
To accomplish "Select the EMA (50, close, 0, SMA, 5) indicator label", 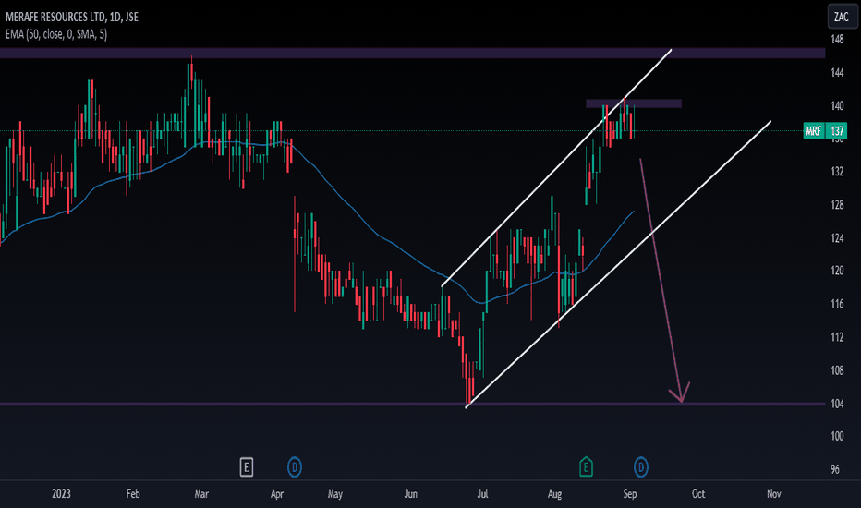I will pyautogui.click(x=56, y=34).
